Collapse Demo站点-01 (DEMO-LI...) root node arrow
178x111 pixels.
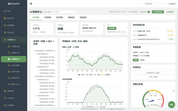click(x=34, y=51)
